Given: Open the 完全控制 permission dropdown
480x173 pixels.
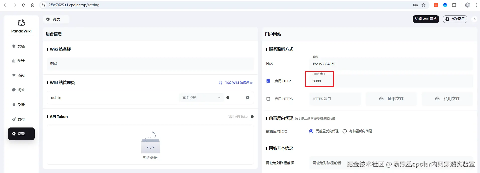Looking at the screenshot, I should (x=201, y=98).
